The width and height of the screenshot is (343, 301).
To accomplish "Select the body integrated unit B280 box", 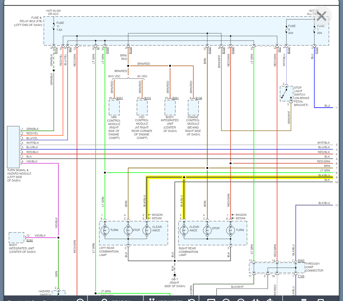I will click(x=16, y=238).
